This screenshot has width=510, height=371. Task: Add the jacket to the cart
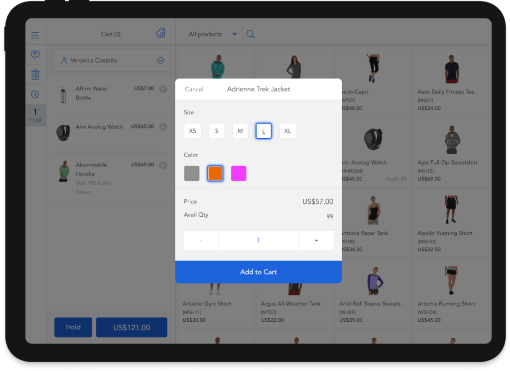coord(258,272)
